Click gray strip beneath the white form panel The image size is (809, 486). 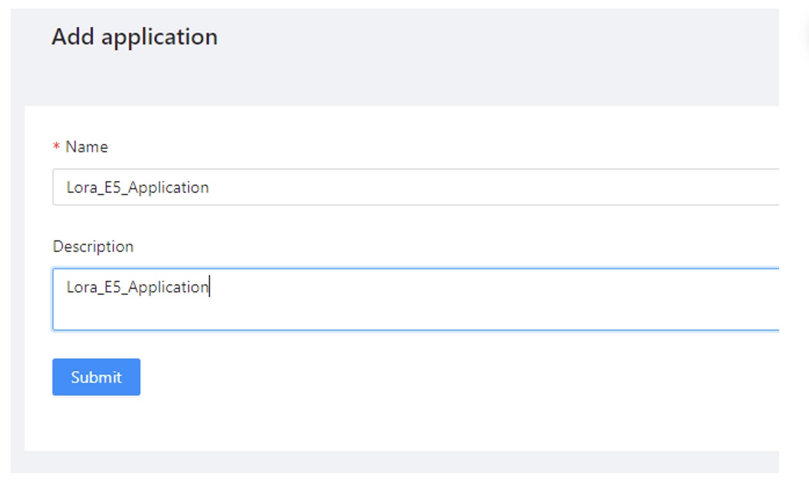pos(374,463)
